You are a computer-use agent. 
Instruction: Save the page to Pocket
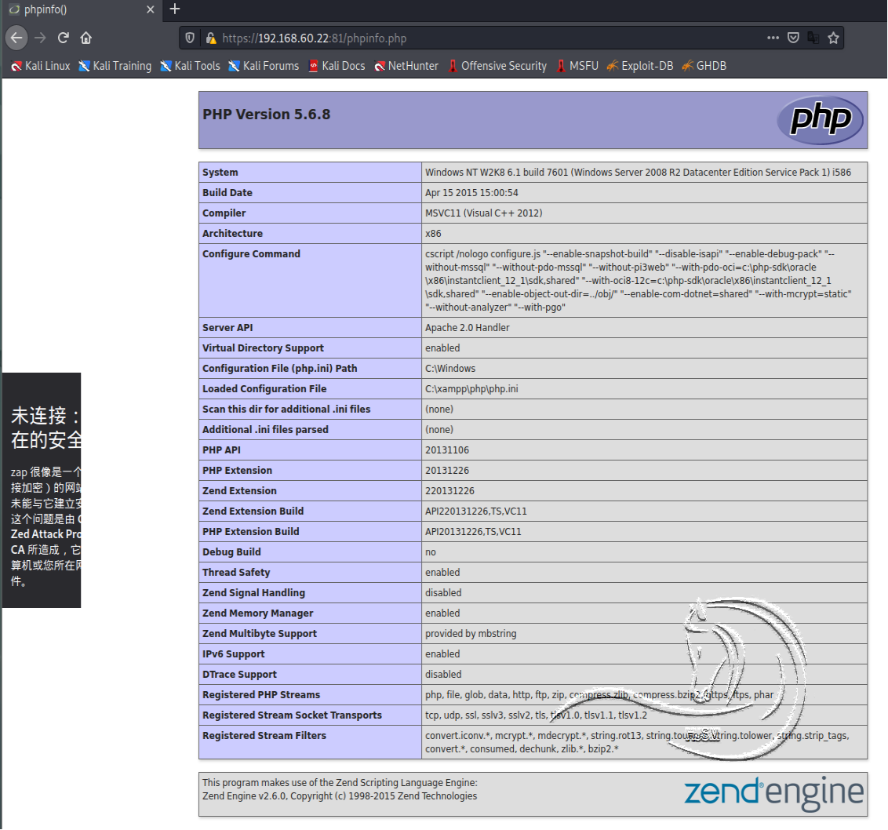[x=793, y=38]
